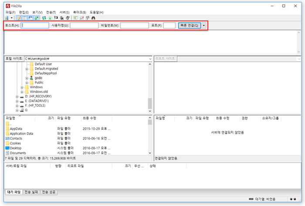
Task: Click the 사용자명(U) input field
Action: point(84,25)
